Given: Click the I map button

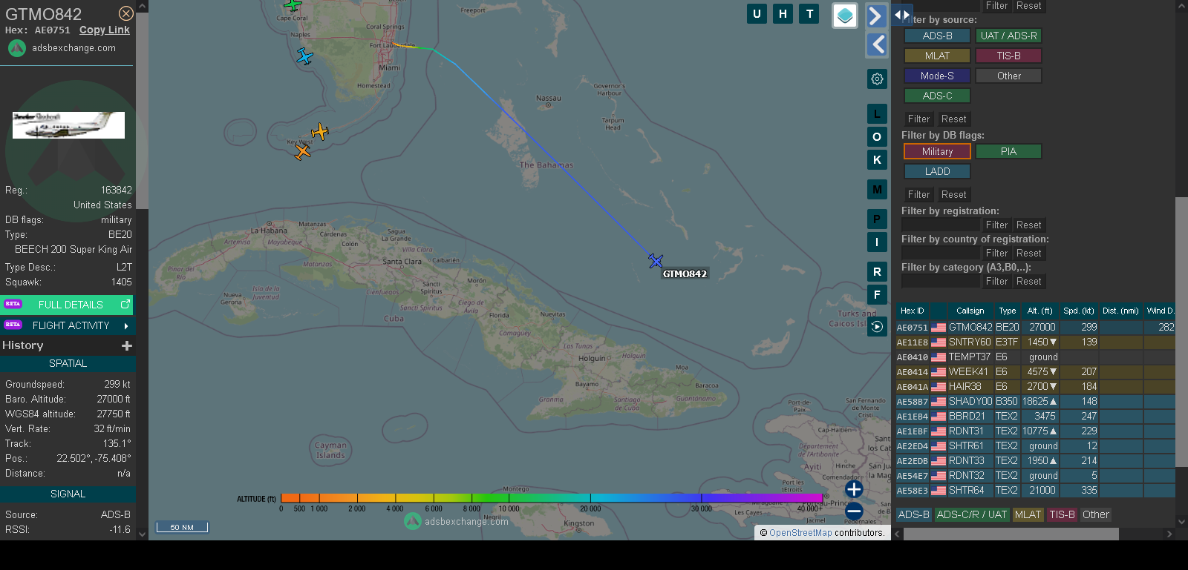Looking at the screenshot, I should [877, 242].
